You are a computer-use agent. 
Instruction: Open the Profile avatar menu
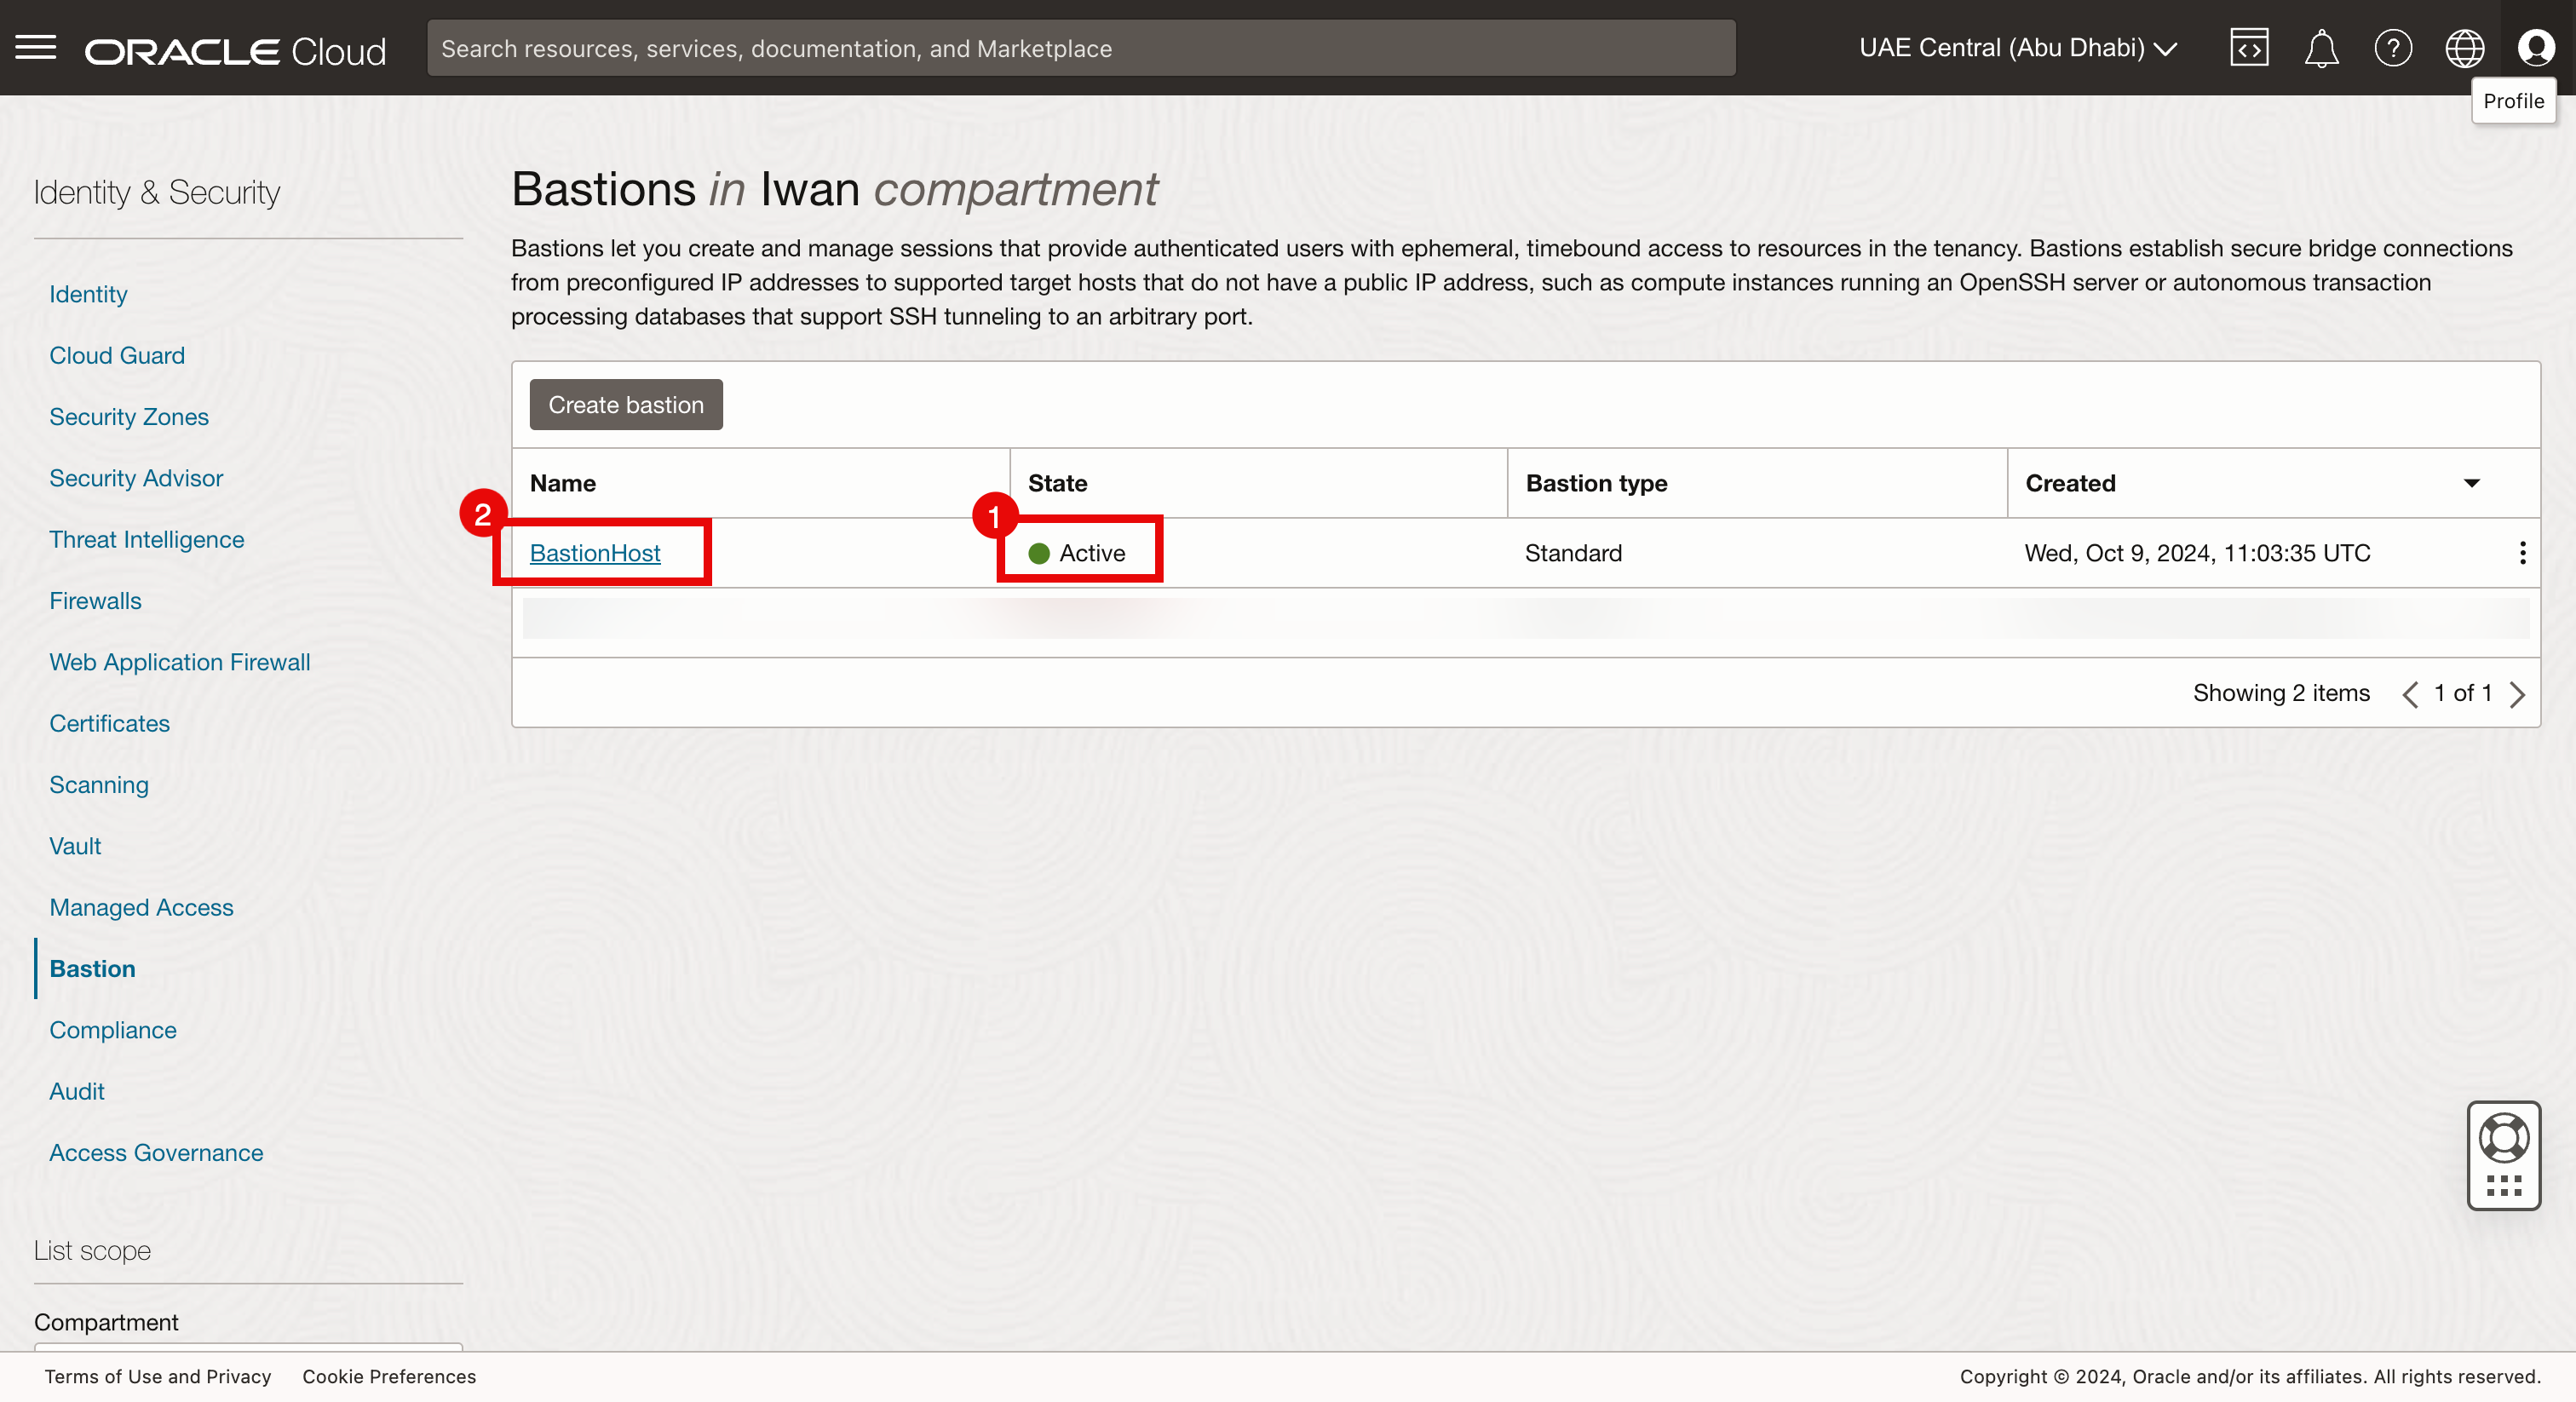(2536, 48)
